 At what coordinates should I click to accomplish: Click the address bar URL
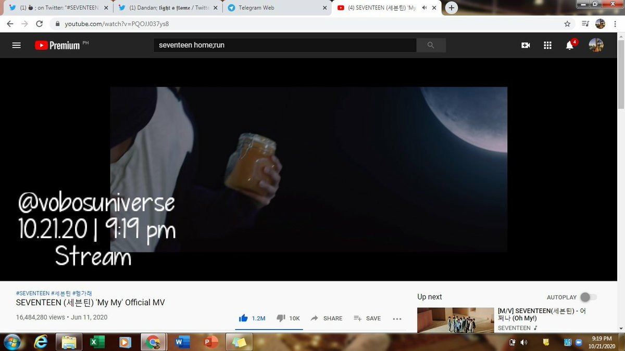click(x=117, y=23)
